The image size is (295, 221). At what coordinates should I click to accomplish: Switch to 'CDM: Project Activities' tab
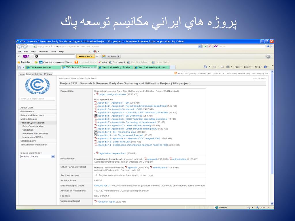pyautogui.click(x=43, y=67)
